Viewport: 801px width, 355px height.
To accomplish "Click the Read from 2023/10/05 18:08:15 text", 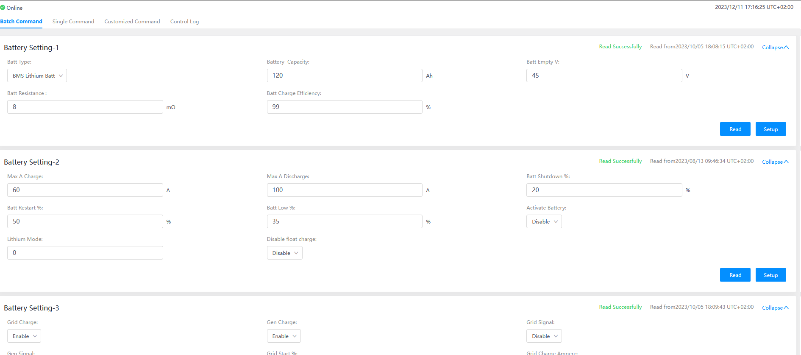I will pos(702,47).
